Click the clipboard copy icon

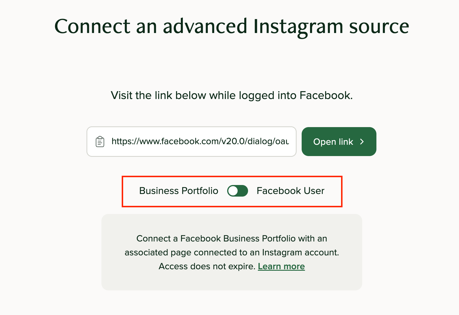pos(100,142)
